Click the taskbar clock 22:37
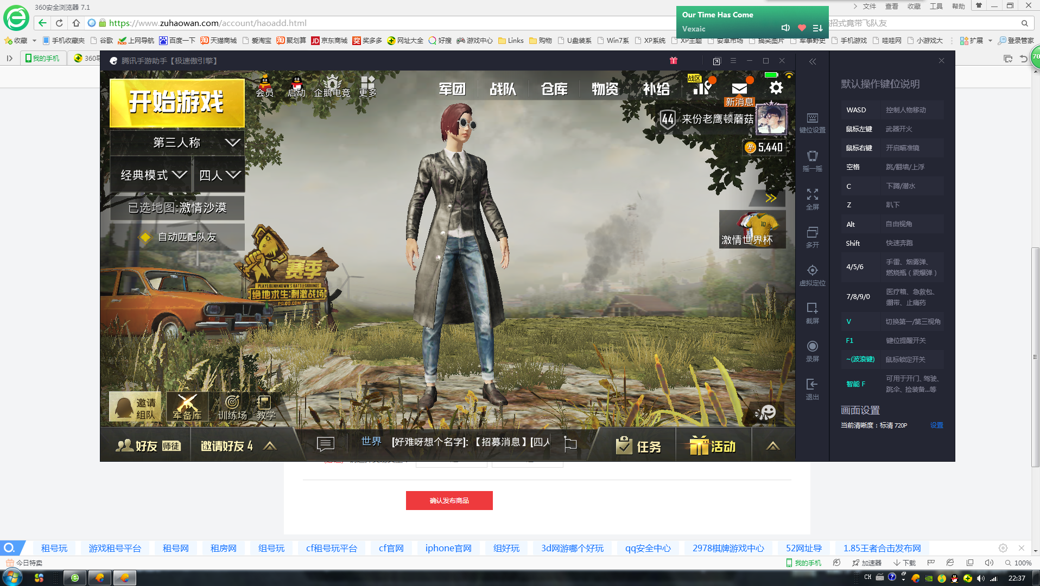The image size is (1040, 586). [1016, 578]
